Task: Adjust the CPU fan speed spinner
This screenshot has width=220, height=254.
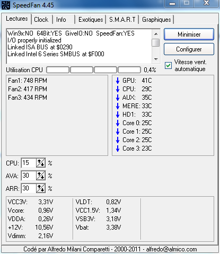Action: 41,163
